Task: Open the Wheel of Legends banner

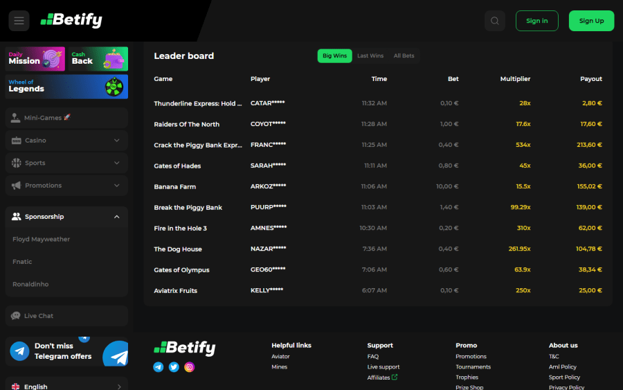Action: point(66,87)
